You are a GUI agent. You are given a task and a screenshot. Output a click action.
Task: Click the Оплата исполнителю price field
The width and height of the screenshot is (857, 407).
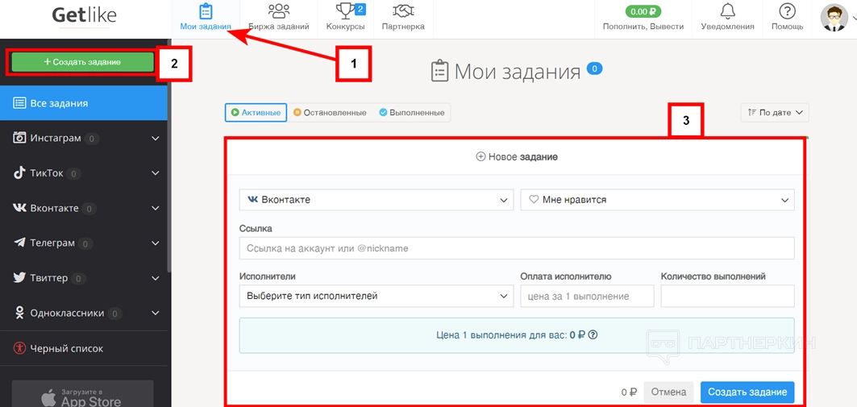(587, 296)
